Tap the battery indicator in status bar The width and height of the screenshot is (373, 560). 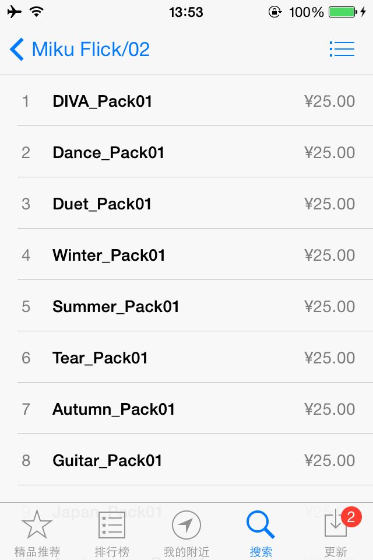(343, 12)
